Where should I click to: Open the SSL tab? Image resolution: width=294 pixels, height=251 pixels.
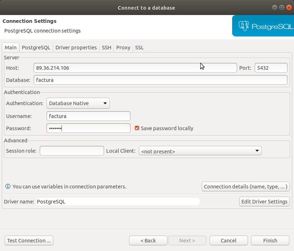click(139, 48)
